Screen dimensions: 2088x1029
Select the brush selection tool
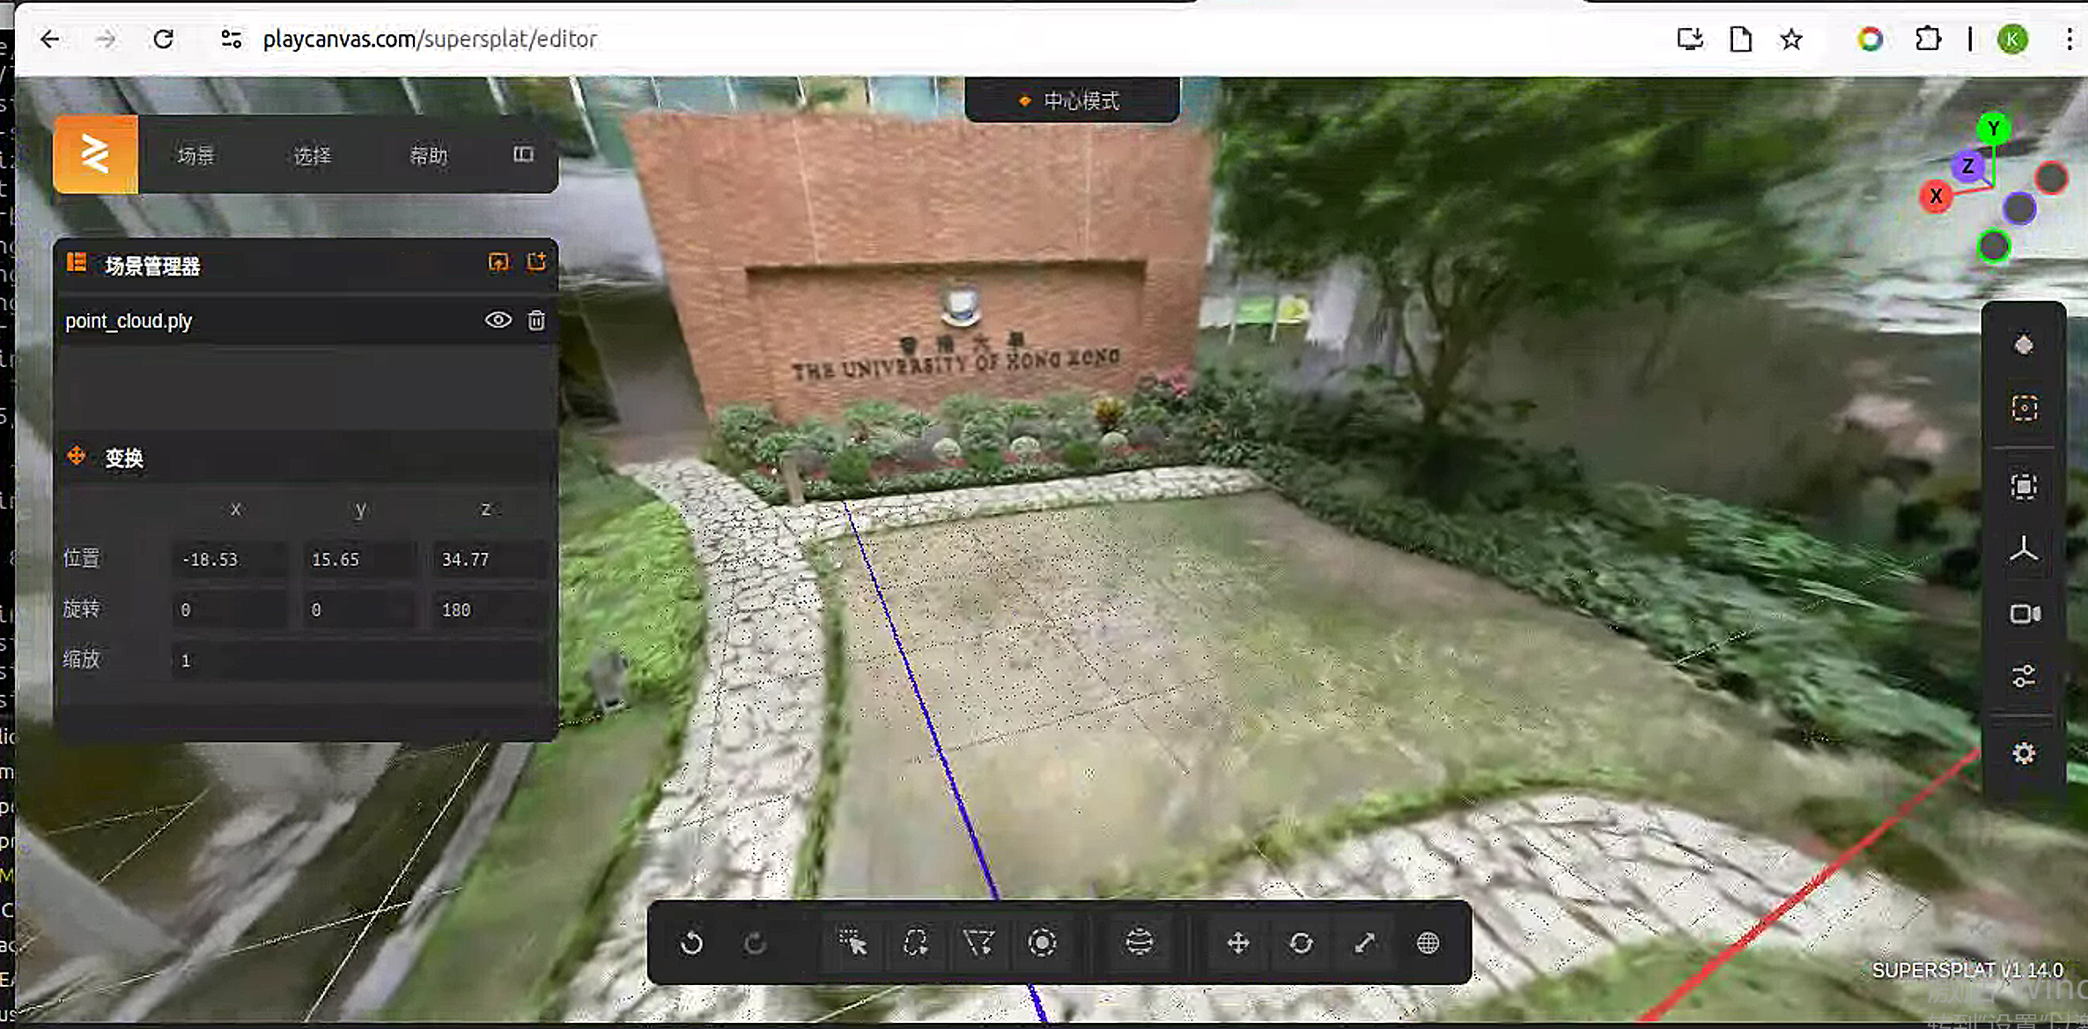(1042, 943)
